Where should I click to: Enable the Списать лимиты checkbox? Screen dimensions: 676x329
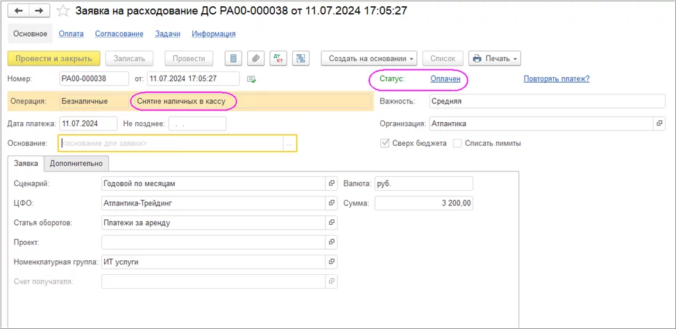(457, 143)
